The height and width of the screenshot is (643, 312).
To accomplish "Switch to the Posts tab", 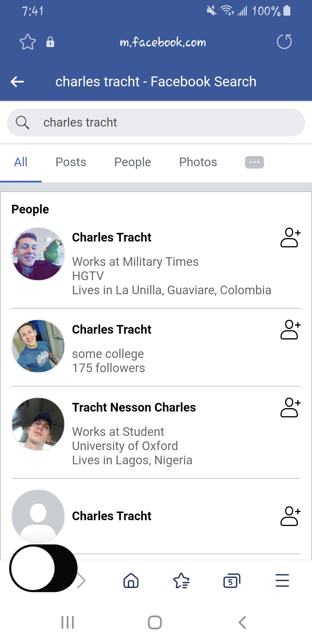I will pyautogui.click(x=71, y=162).
